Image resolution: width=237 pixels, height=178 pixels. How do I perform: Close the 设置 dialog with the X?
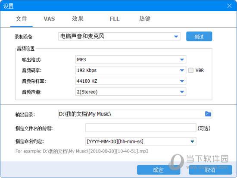[x=229, y=6]
